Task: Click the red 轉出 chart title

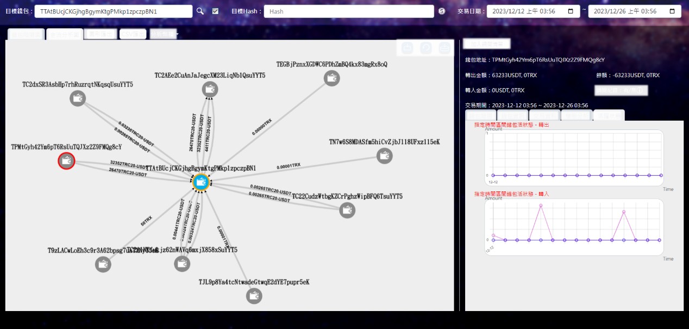Action: click(x=511, y=125)
